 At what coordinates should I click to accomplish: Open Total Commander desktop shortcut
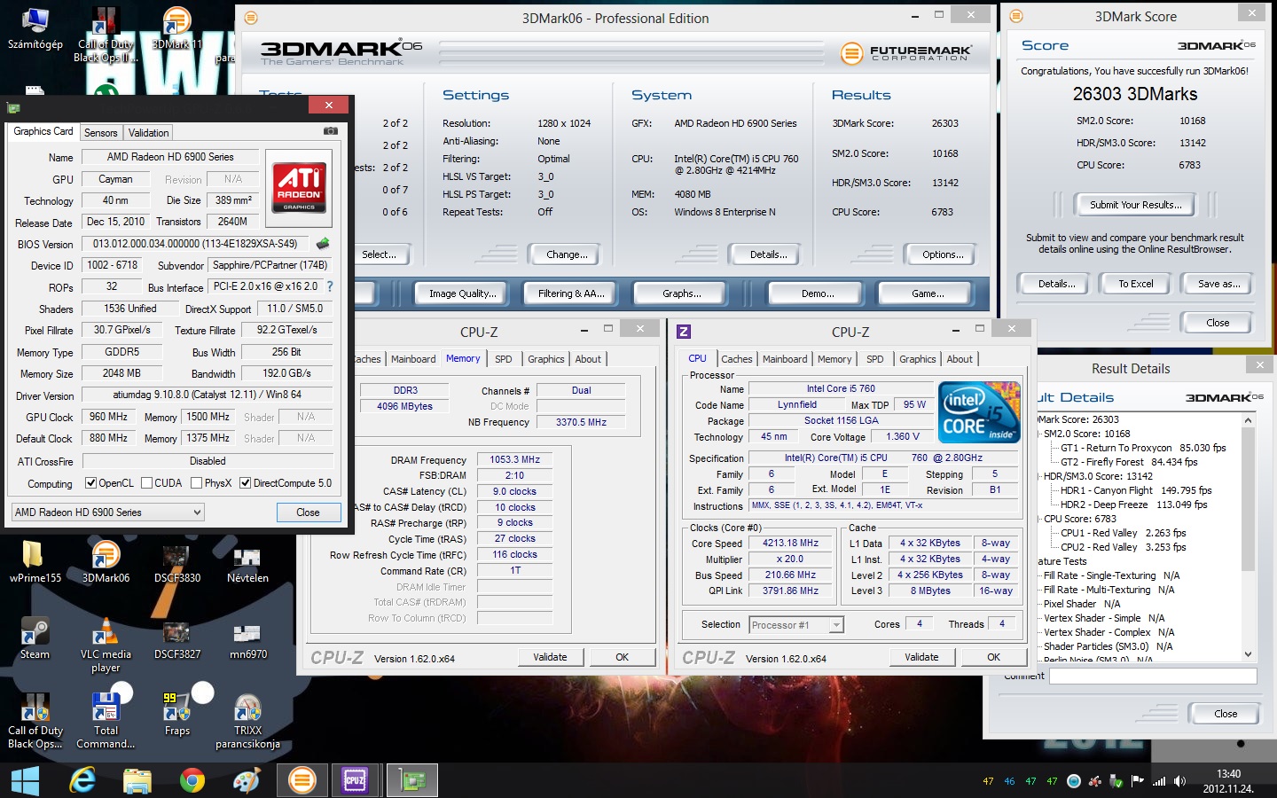point(106,721)
